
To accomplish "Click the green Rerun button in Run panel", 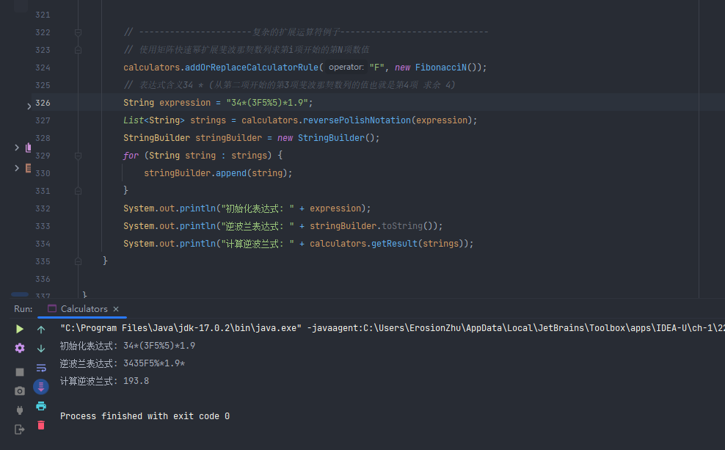I will pos(20,329).
